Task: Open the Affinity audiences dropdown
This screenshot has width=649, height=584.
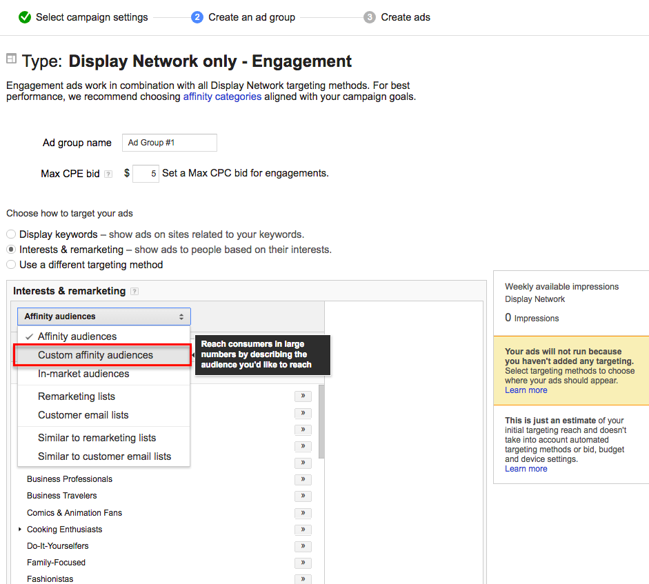Action: tap(103, 316)
